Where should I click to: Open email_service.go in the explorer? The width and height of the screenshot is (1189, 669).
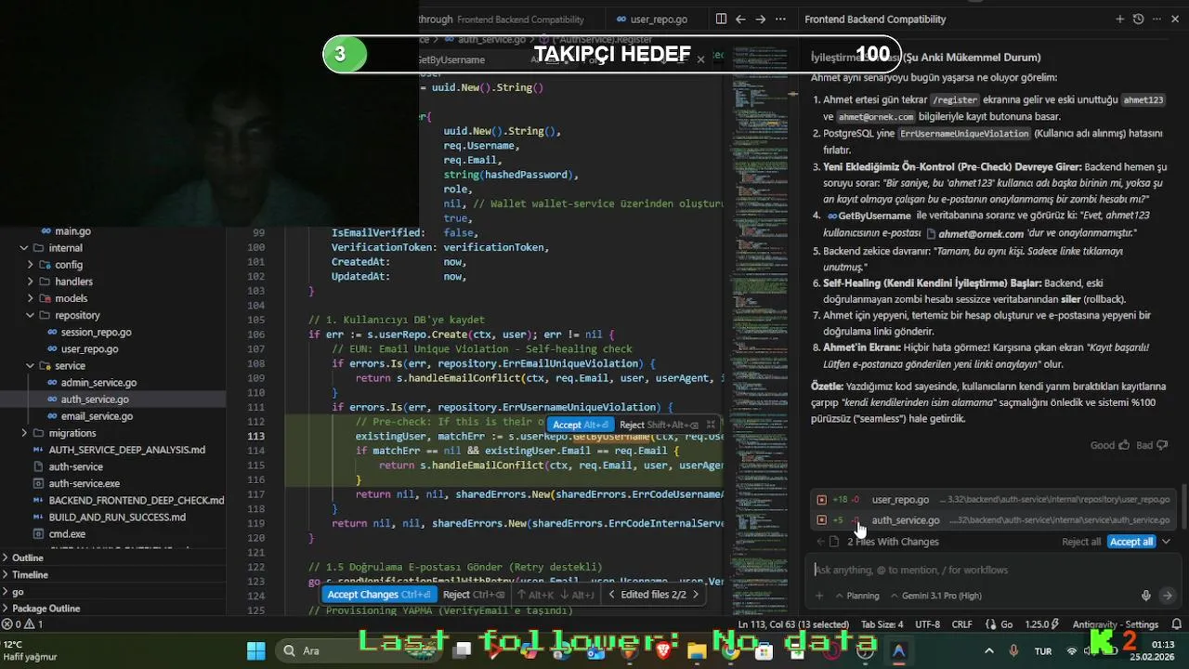tap(97, 415)
